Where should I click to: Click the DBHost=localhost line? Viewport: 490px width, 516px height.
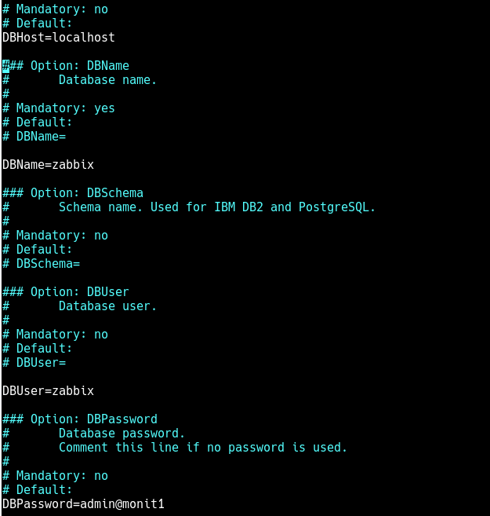(58, 38)
